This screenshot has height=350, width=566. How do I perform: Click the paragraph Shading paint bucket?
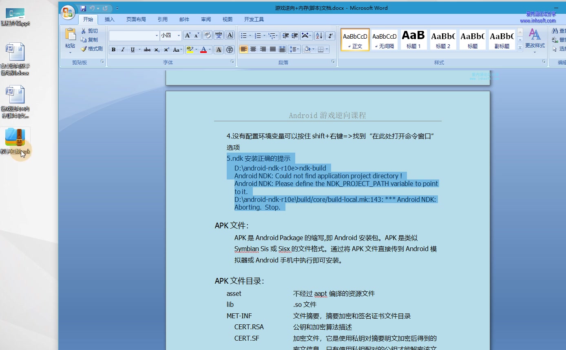pos(307,49)
